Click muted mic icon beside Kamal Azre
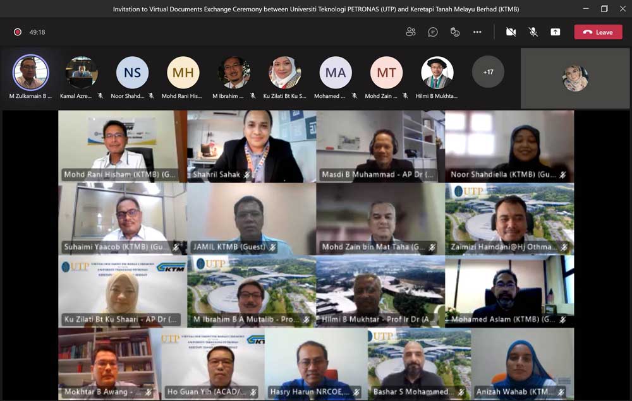 coord(100,96)
